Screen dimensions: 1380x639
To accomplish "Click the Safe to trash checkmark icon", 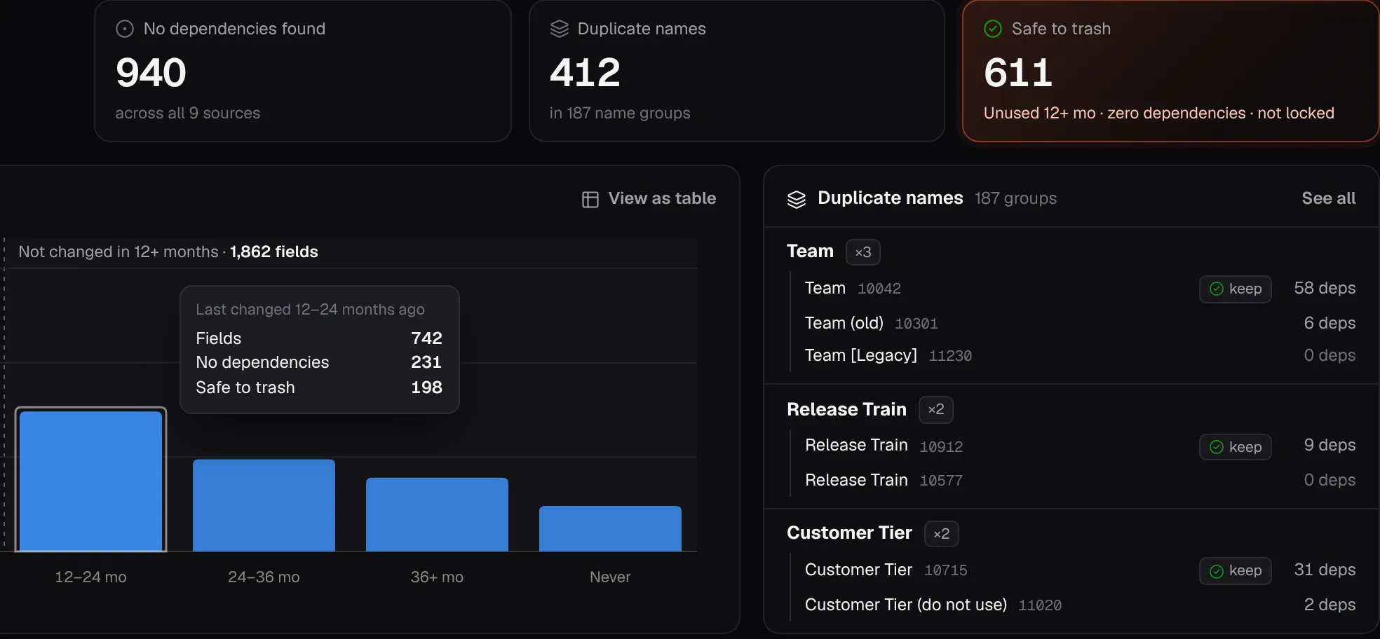I will click(x=993, y=29).
